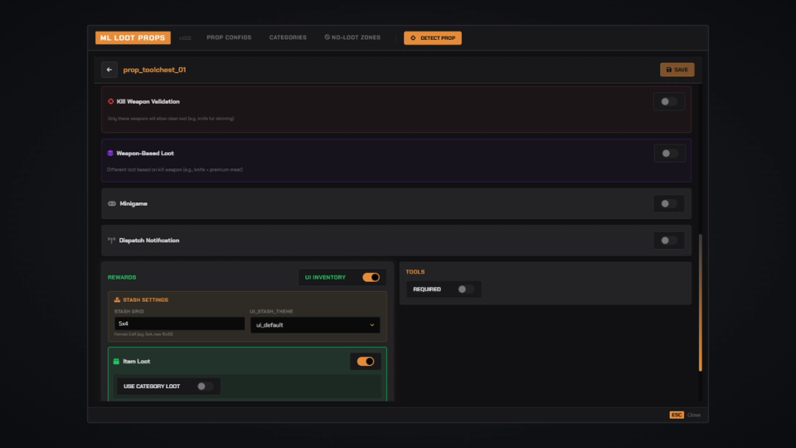Turn on the Minigame switch

(668, 204)
